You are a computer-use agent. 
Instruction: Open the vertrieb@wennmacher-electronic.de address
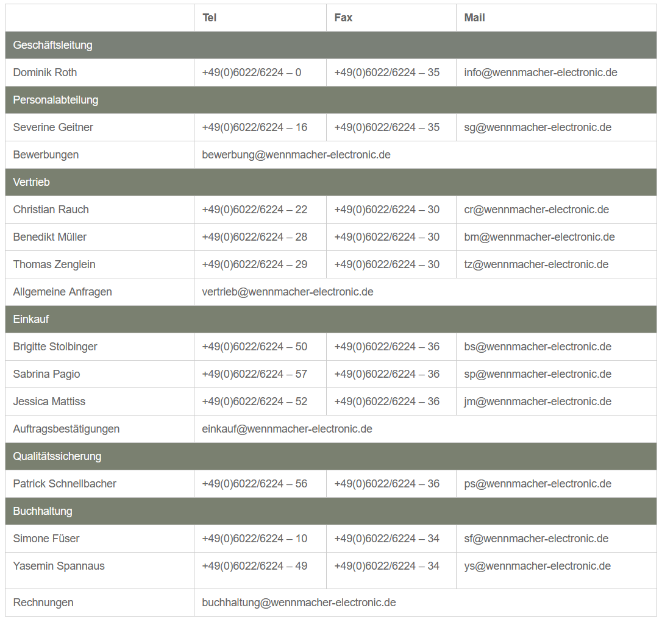pyautogui.click(x=288, y=292)
